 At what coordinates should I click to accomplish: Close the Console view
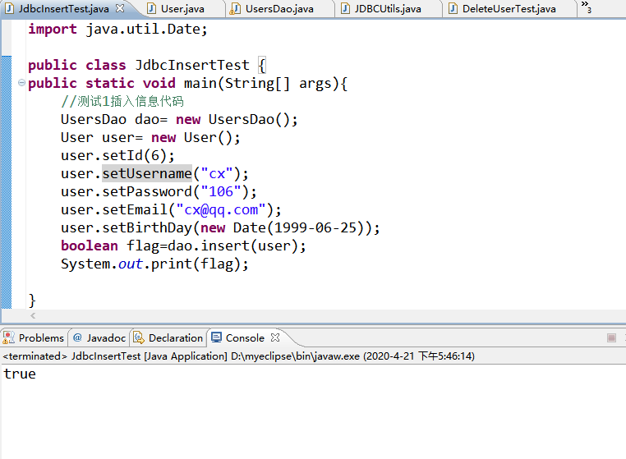[274, 337]
